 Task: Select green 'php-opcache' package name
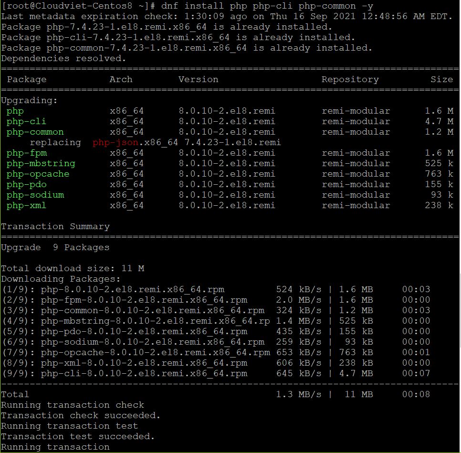[38, 174]
